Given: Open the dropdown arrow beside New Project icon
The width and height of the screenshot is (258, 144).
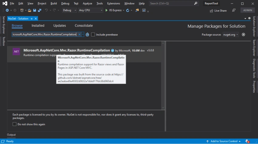Looking at the screenshot, I should (x=26, y=10).
